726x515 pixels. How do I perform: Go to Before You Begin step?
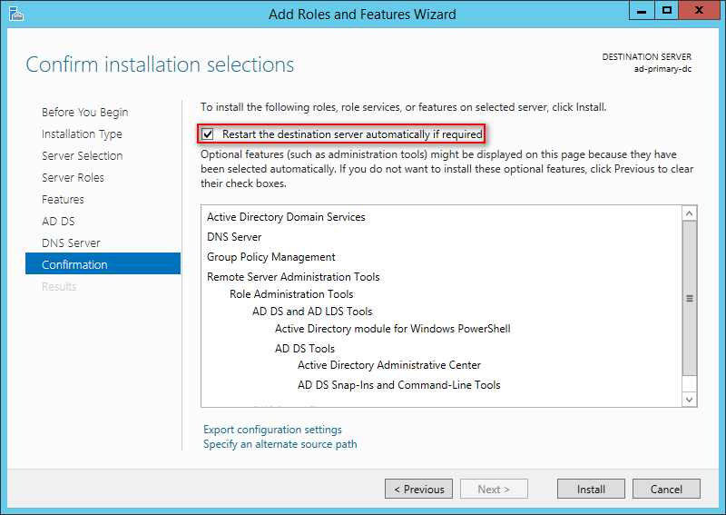[x=84, y=113]
